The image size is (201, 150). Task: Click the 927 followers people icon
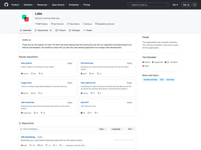pyautogui.click(x=36, y=24)
